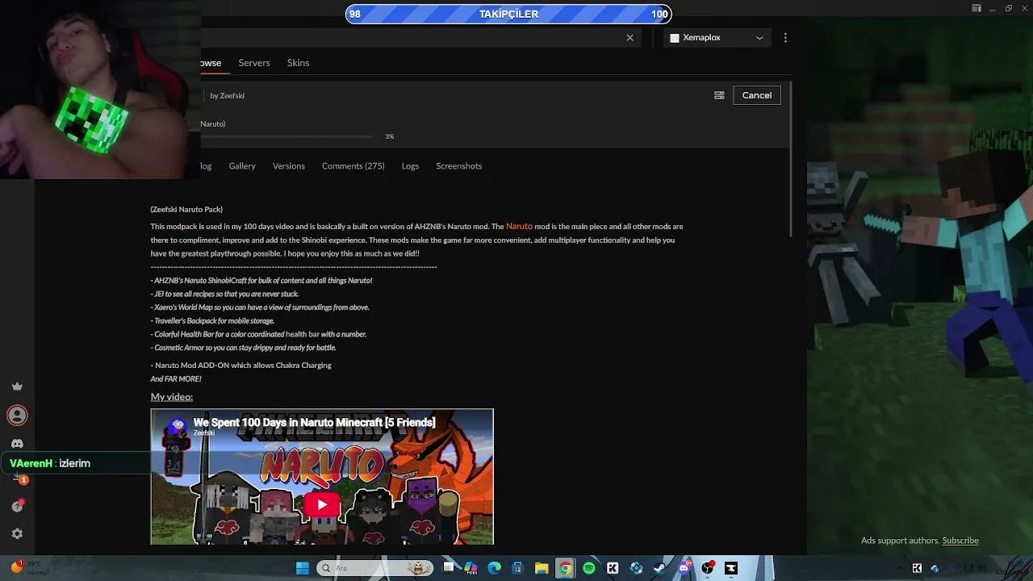Click the 'Naruto Mod ADD-ON' line

coord(241,366)
